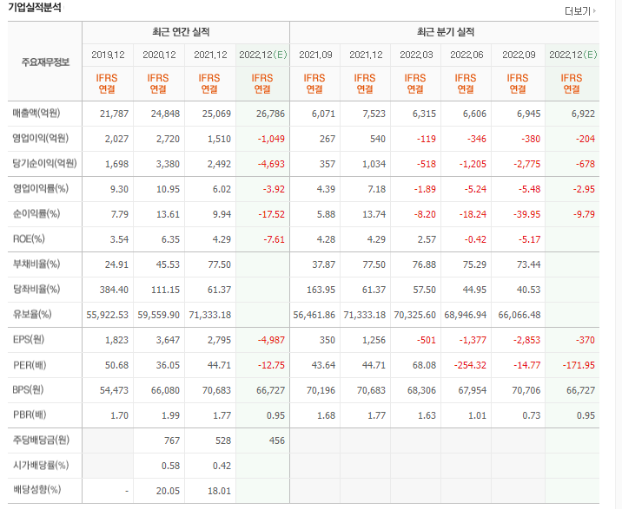Select the 배당성향(%) row label
622x509 pixels.
click(36, 491)
